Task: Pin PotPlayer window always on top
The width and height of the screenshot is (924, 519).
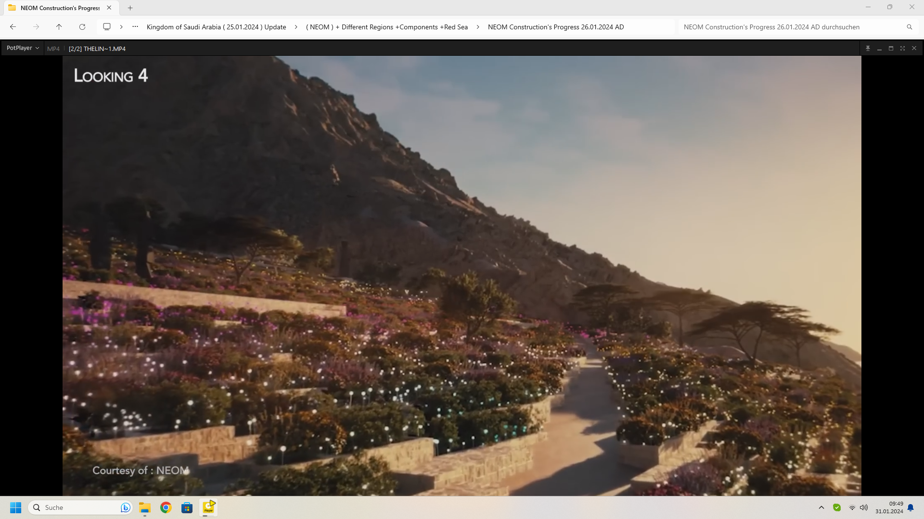Action: [x=868, y=49]
